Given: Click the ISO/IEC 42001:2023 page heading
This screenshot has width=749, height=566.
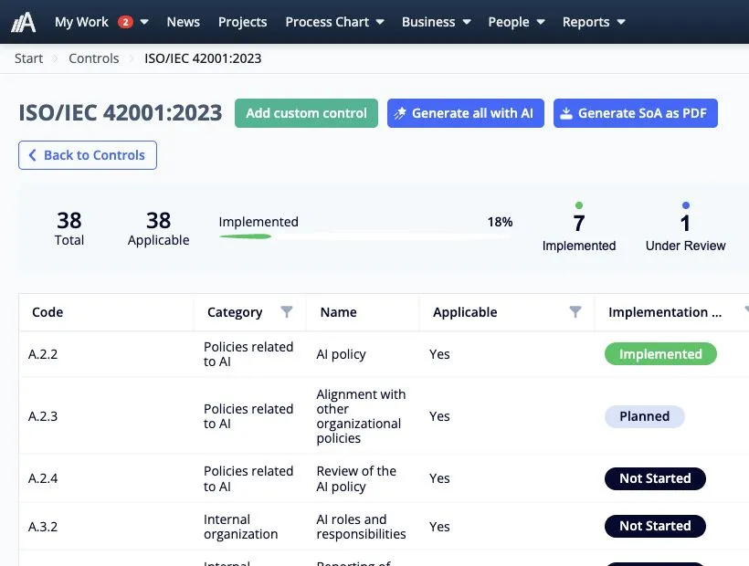Looking at the screenshot, I should click(121, 113).
